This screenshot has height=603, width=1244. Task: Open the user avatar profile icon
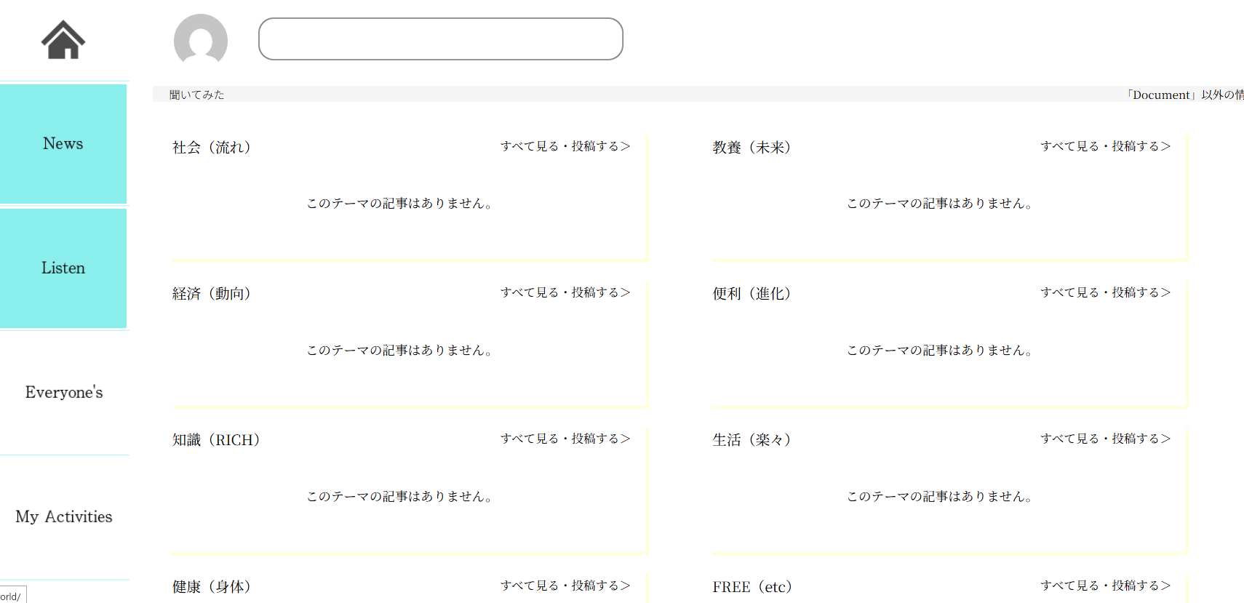[201, 40]
